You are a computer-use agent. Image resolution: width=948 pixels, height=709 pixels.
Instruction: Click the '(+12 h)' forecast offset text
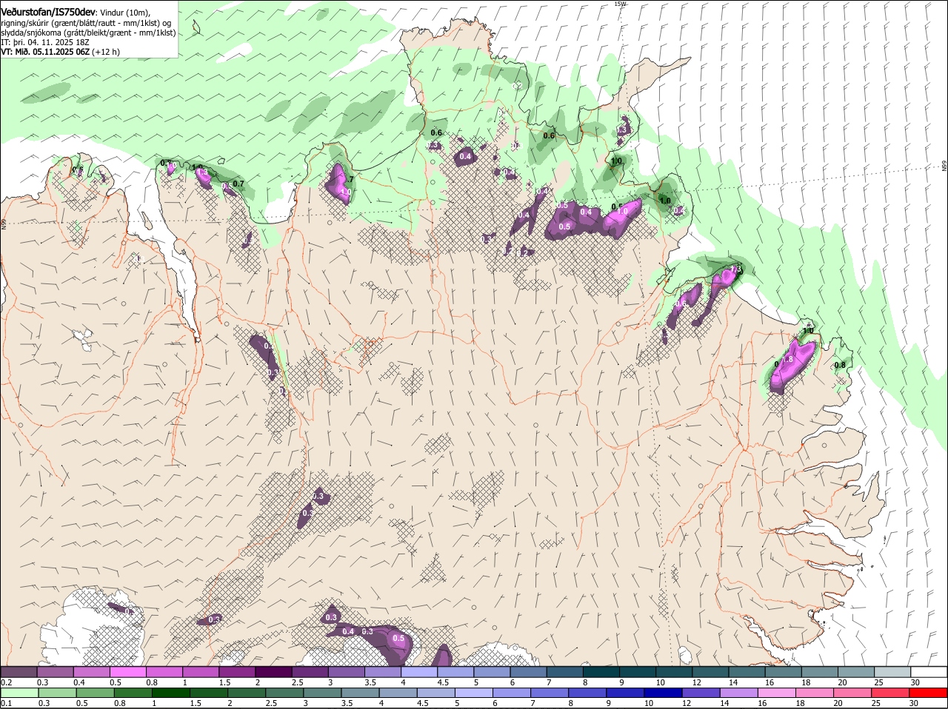[x=107, y=52]
